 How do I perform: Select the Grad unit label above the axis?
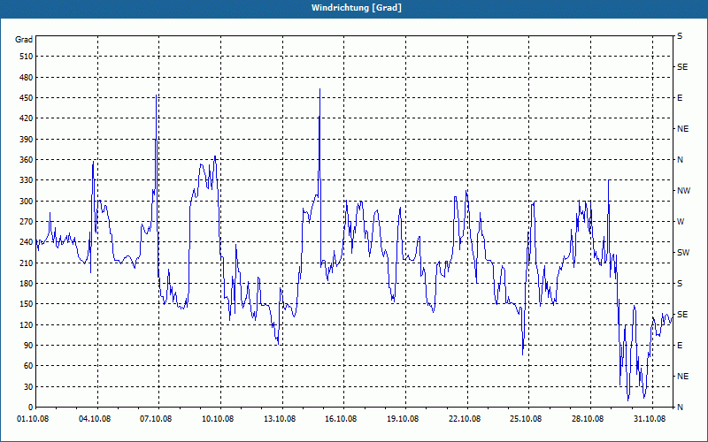click(24, 40)
